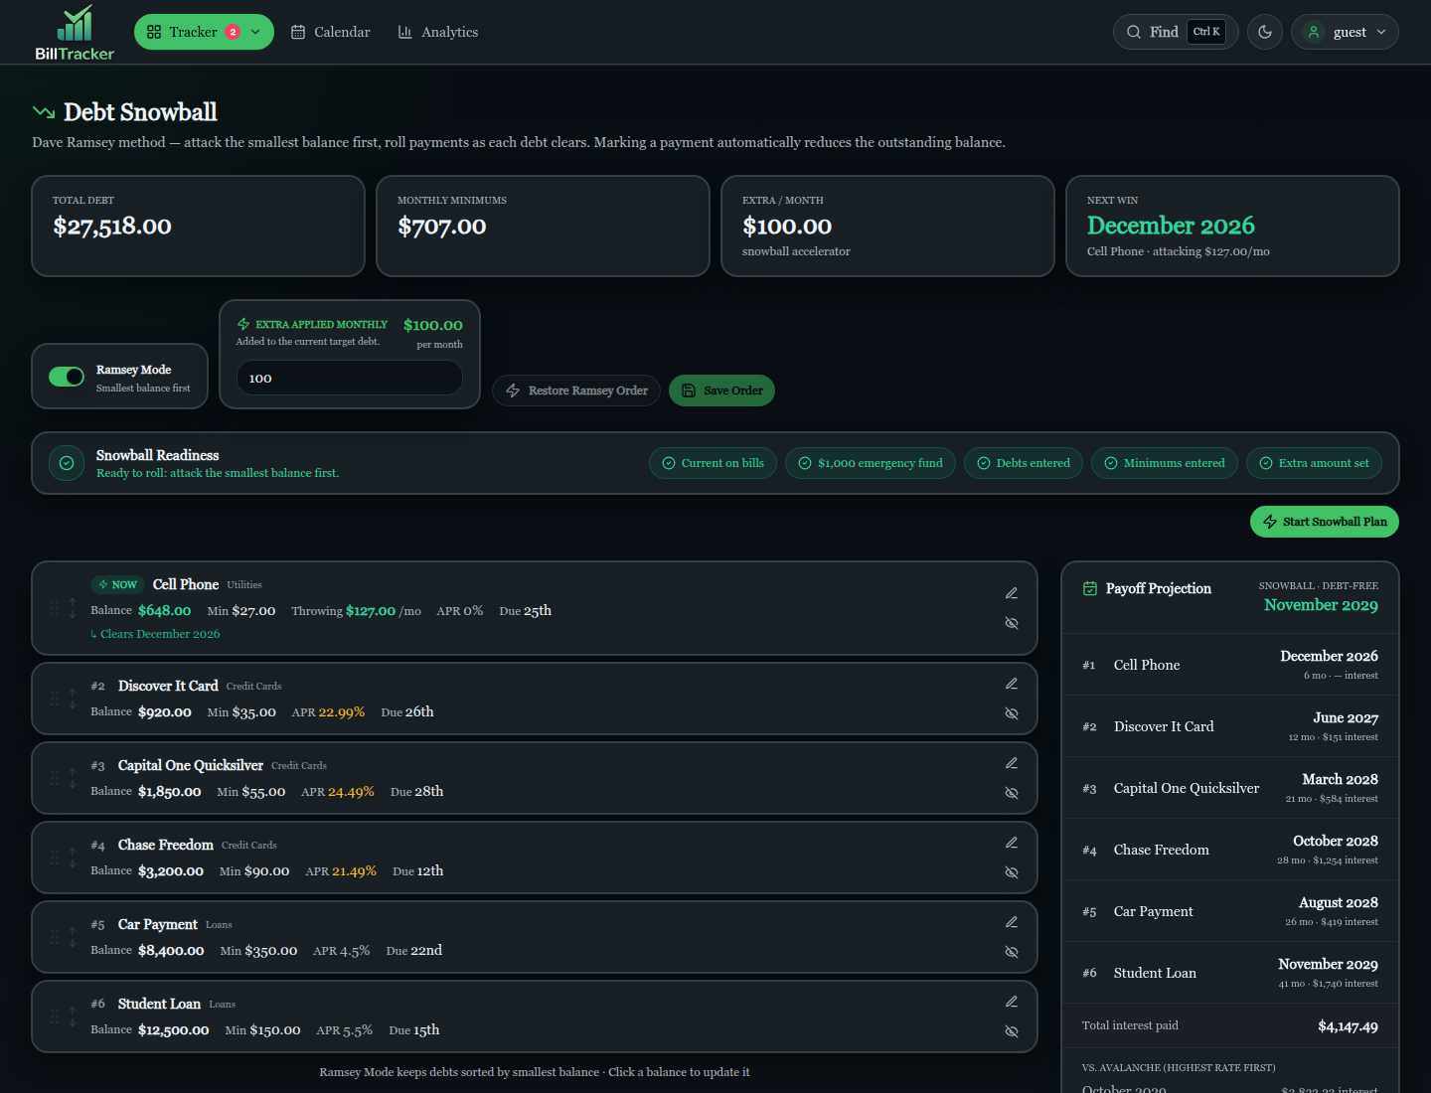Click the $1,000 emergency fund chip

pyautogui.click(x=871, y=463)
